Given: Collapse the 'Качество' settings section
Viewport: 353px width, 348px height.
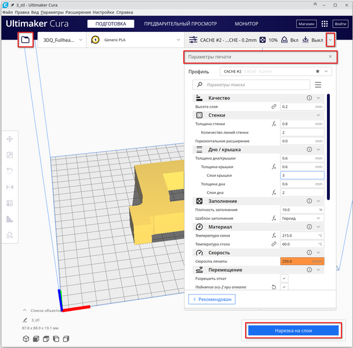Looking at the screenshot, I should click(318, 98).
